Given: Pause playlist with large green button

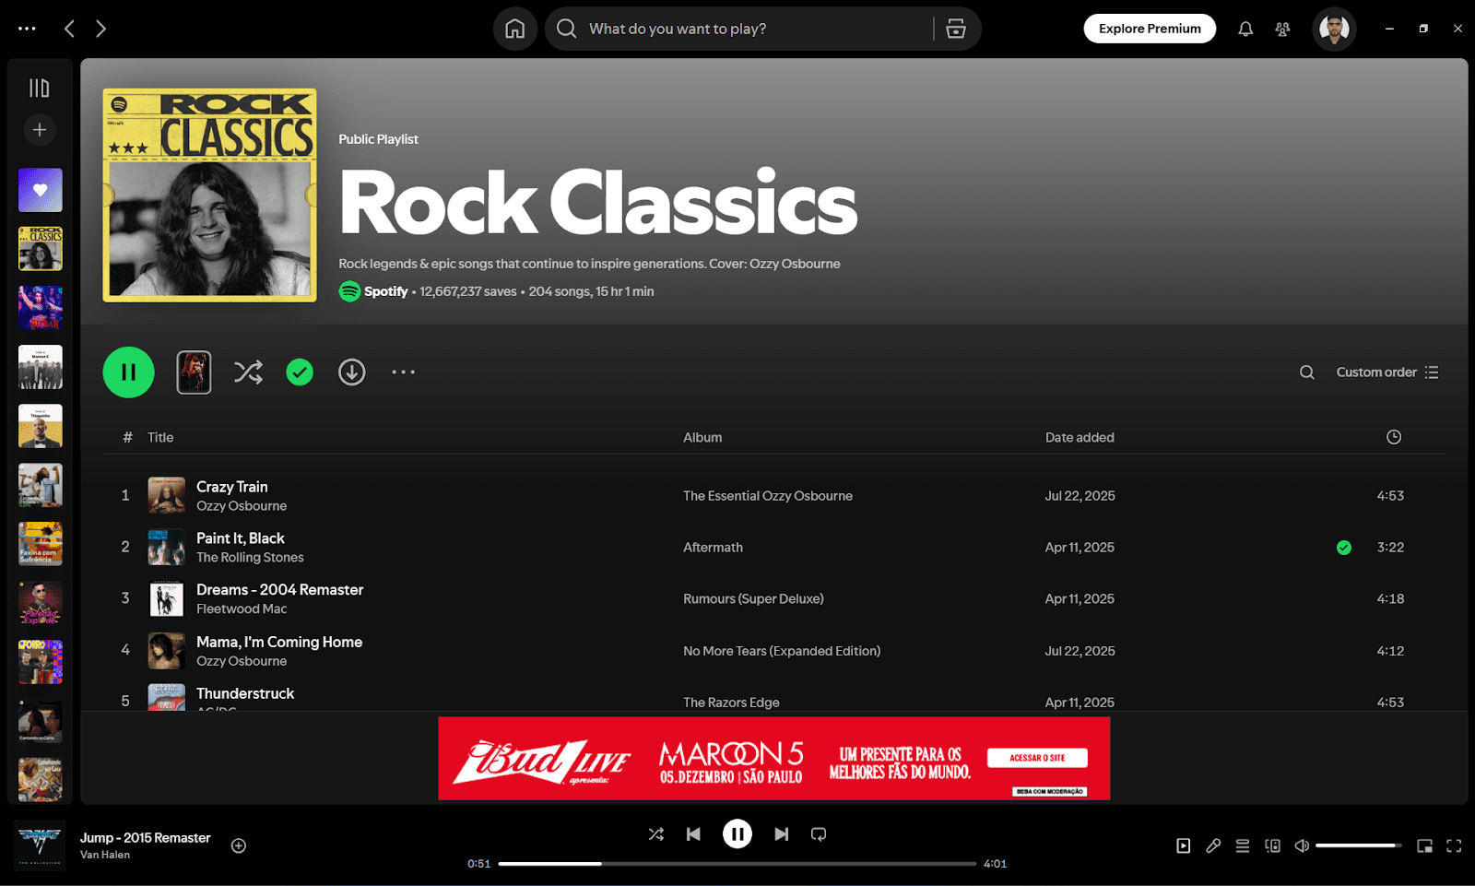Looking at the screenshot, I should pyautogui.click(x=128, y=372).
